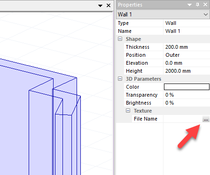The image size is (210, 175).
Task: Select the Type value Wall
Action: pyautogui.click(x=187, y=23)
